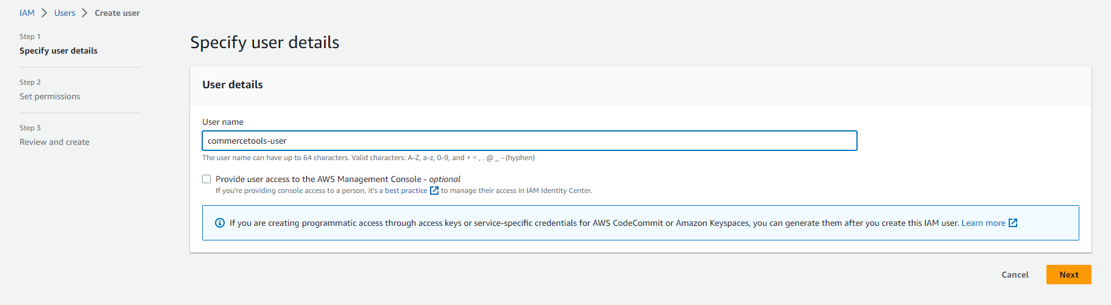Viewport: 1111px width, 305px height.
Task: Click the User details panel header
Action: (x=233, y=85)
